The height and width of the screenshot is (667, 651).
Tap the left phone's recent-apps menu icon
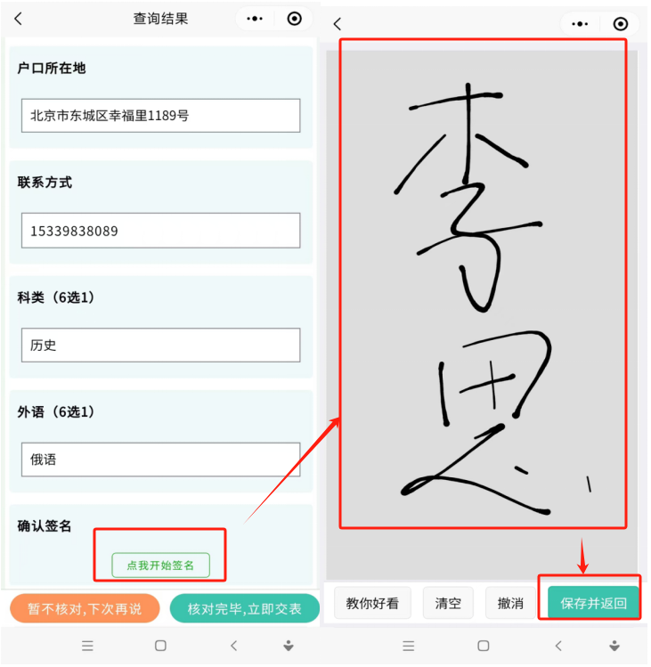(87, 646)
